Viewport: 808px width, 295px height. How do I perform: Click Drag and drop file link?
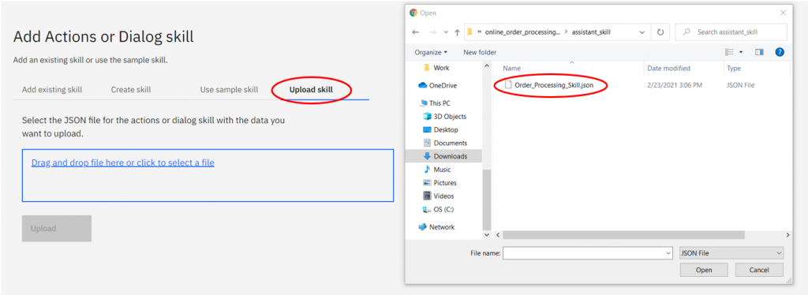pos(122,162)
